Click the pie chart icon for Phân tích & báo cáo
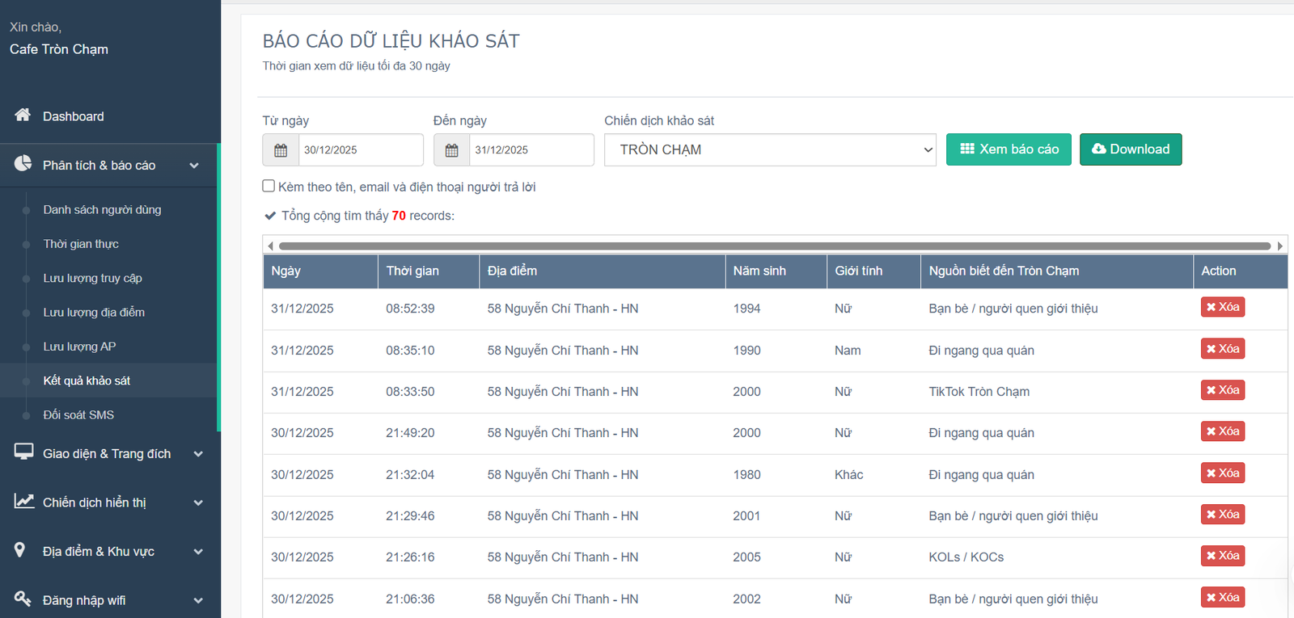Viewport: 1294px width, 618px height. coord(23,164)
